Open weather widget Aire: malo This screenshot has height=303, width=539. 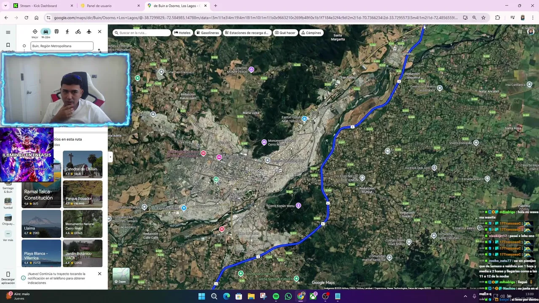(17, 296)
